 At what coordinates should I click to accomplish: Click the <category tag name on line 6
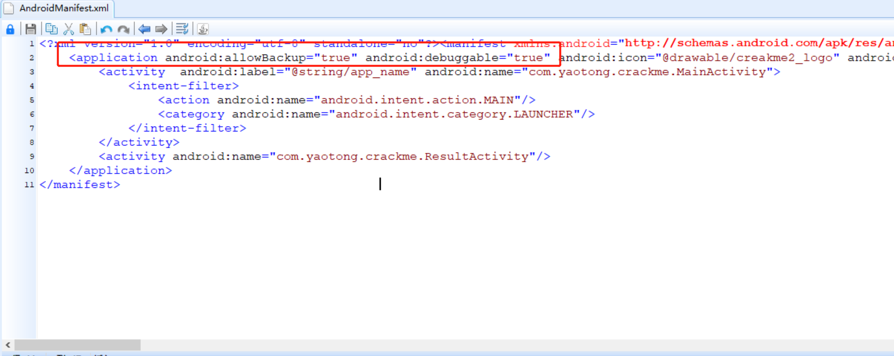(191, 114)
